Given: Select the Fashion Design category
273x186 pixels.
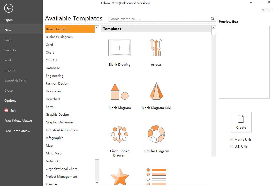Looking at the screenshot, I should (x=57, y=83).
